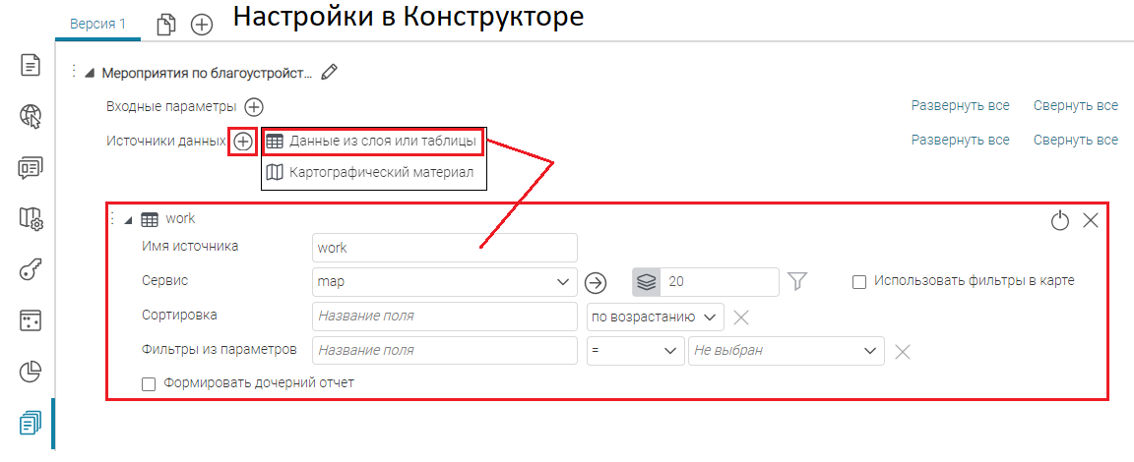
Task: Click plus icon beside Источники данных
Action: pyautogui.click(x=243, y=142)
